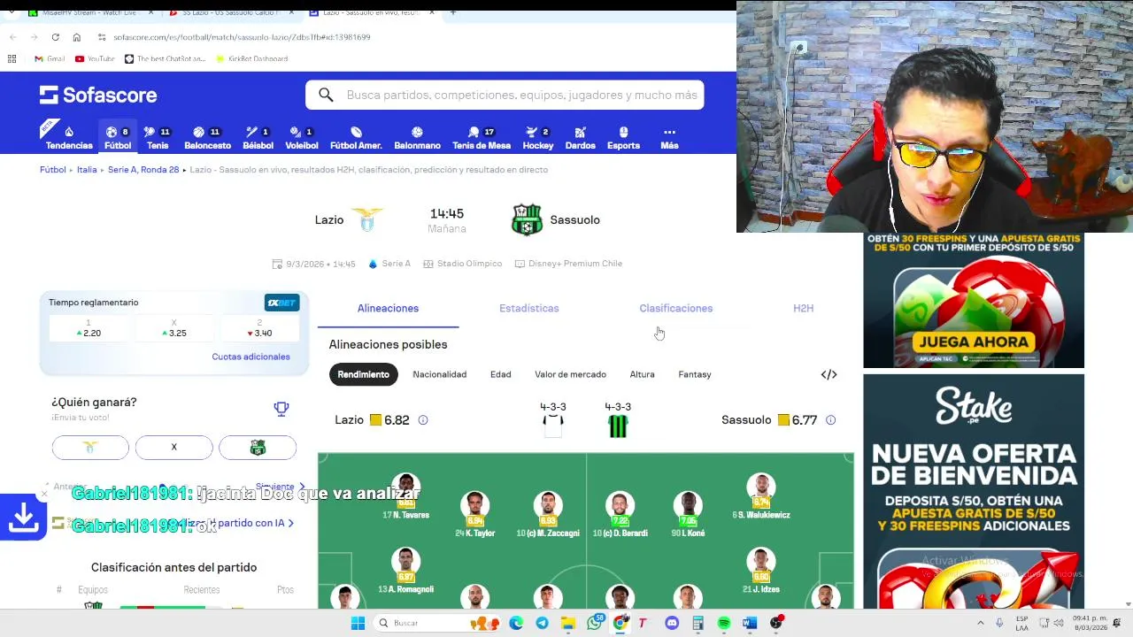Vote X for a draw
The height and width of the screenshot is (637, 1133).
pos(173,448)
